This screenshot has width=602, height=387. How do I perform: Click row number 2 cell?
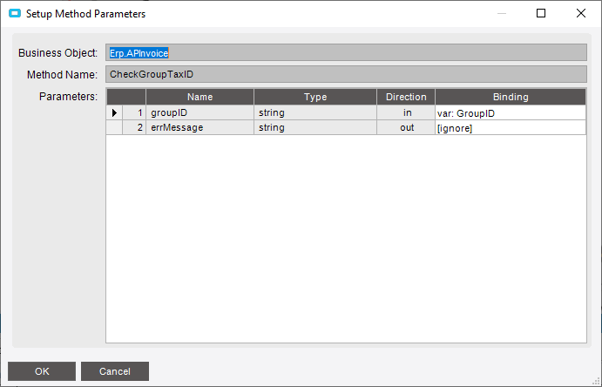point(134,127)
